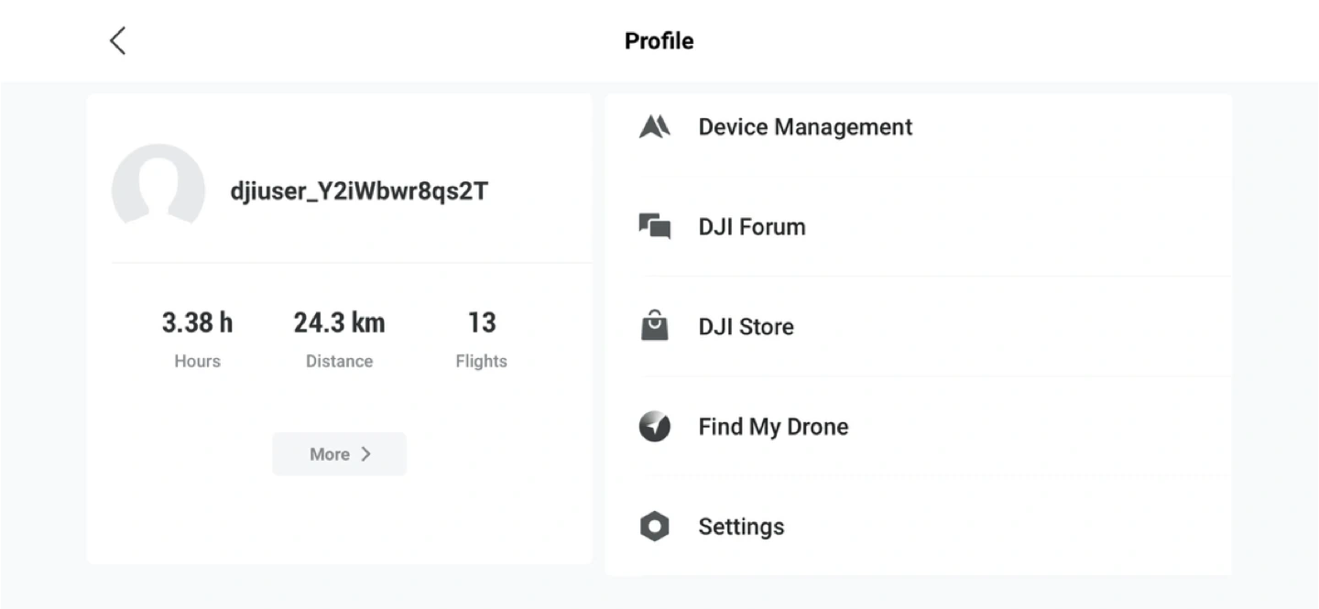Tap the 3.38 h flight hours value
The width and height of the screenshot is (1319, 609).
click(197, 322)
